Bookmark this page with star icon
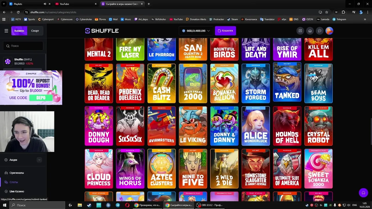This screenshot has height=209, width=372. [x=327, y=12]
